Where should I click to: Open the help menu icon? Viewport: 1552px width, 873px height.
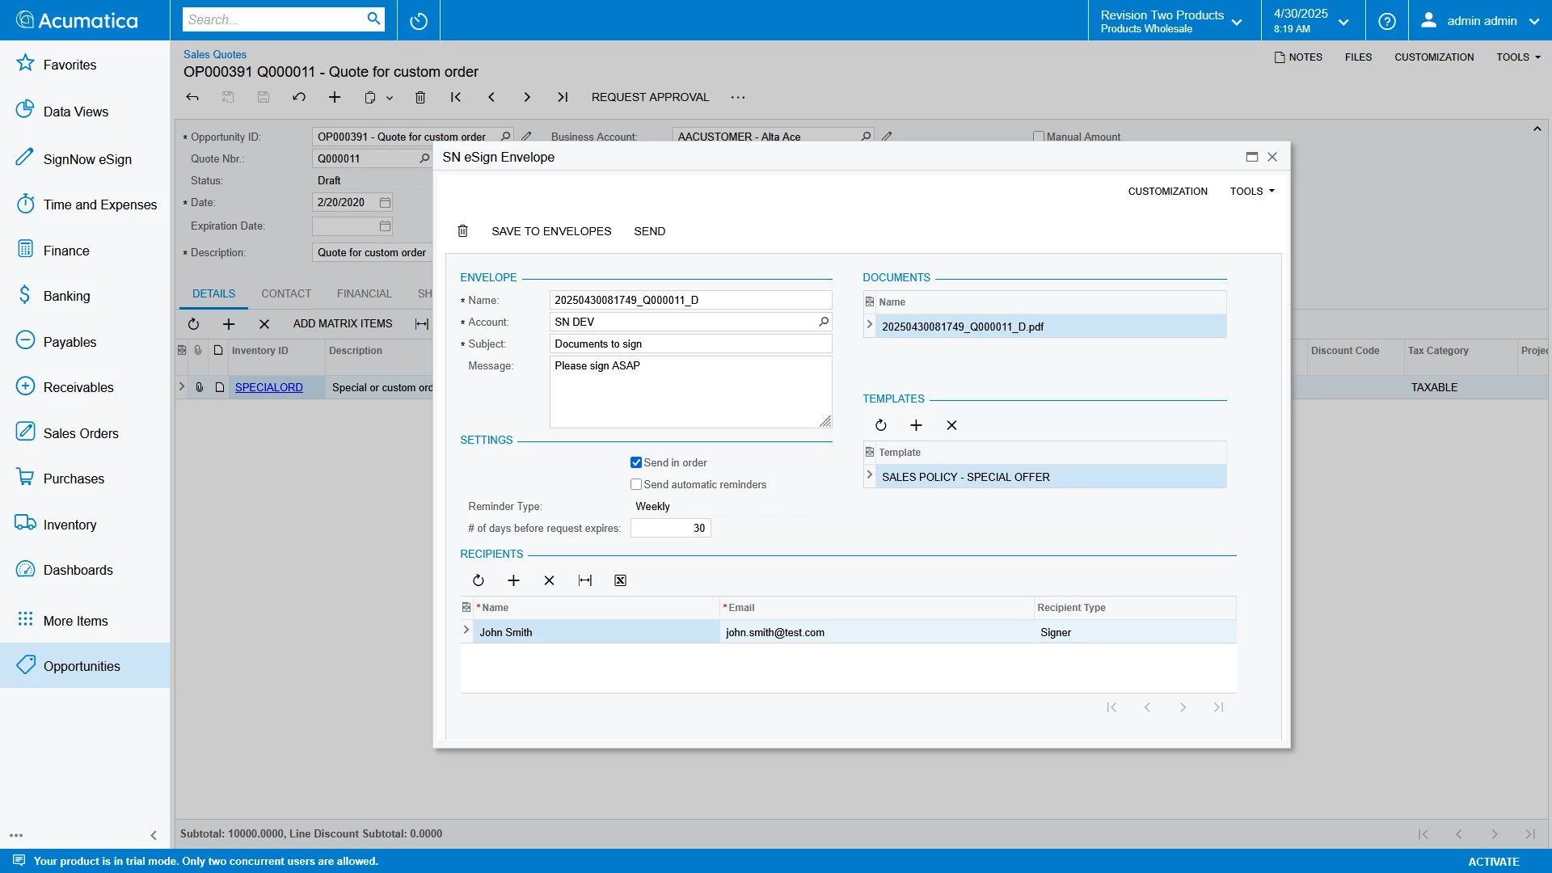click(x=1386, y=21)
